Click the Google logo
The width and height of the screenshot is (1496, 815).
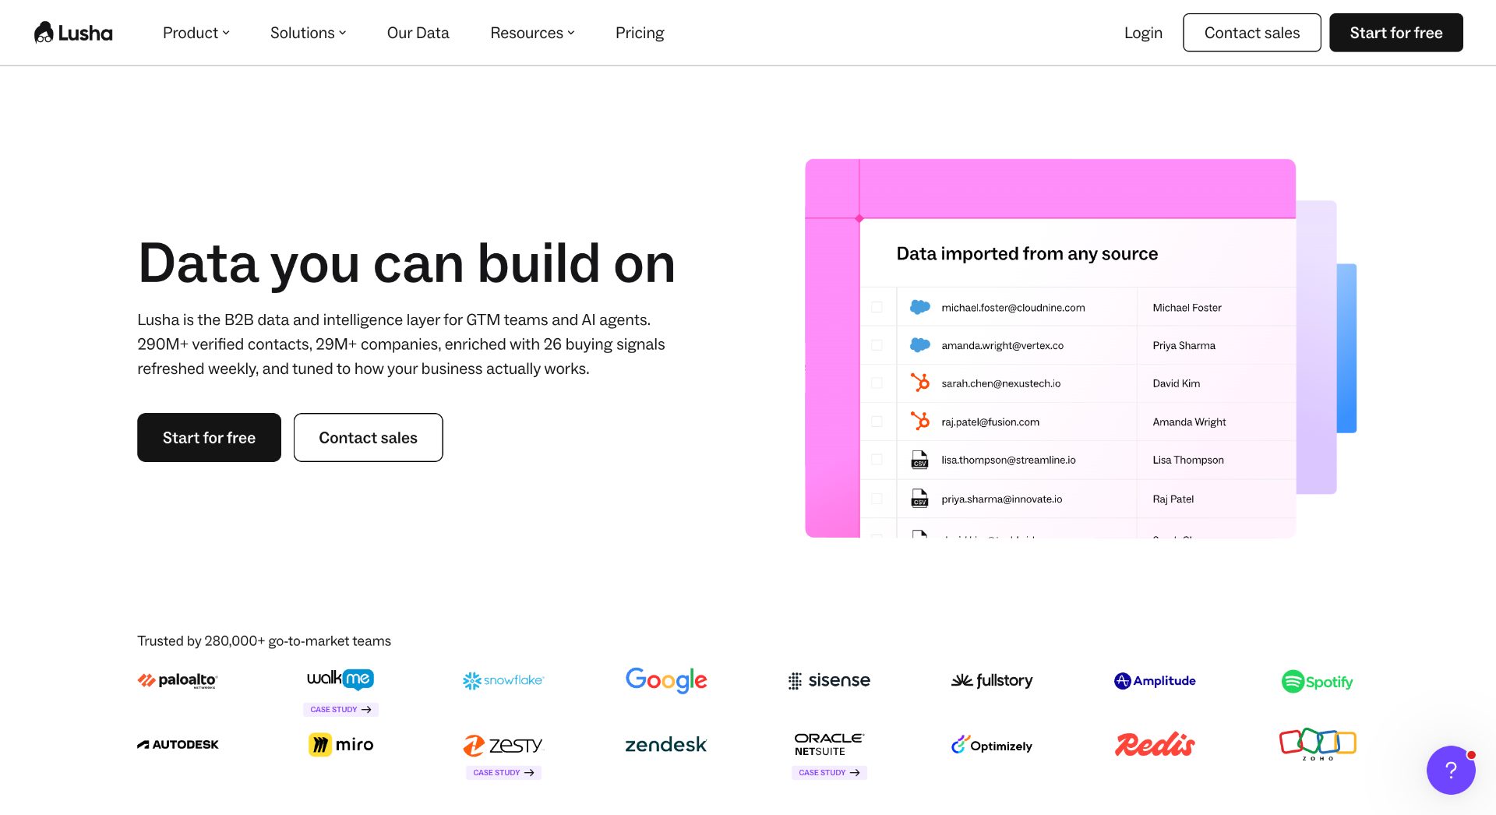pyautogui.click(x=666, y=680)
